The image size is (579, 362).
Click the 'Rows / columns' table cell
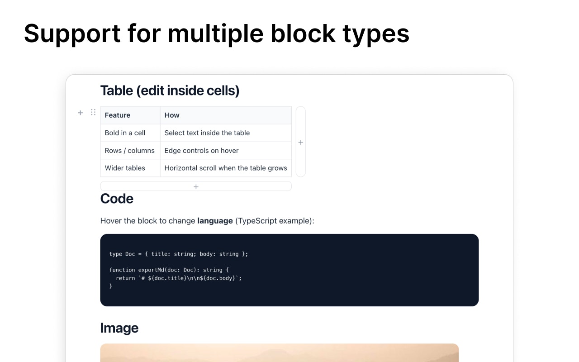point(130,150)
